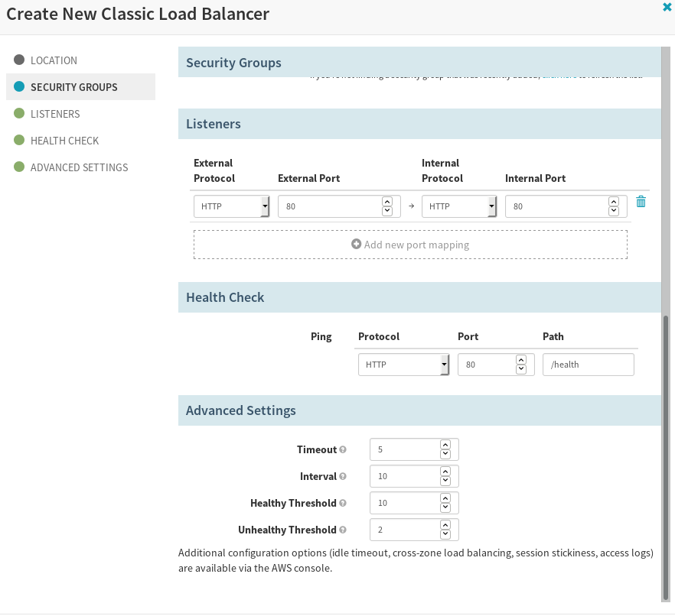Image resolution: width=675 pixels, height=616 pixels.
Task: Click the dialog vertical scrollbar thumb
Action: pyautogui.click(x=666, y=458)
